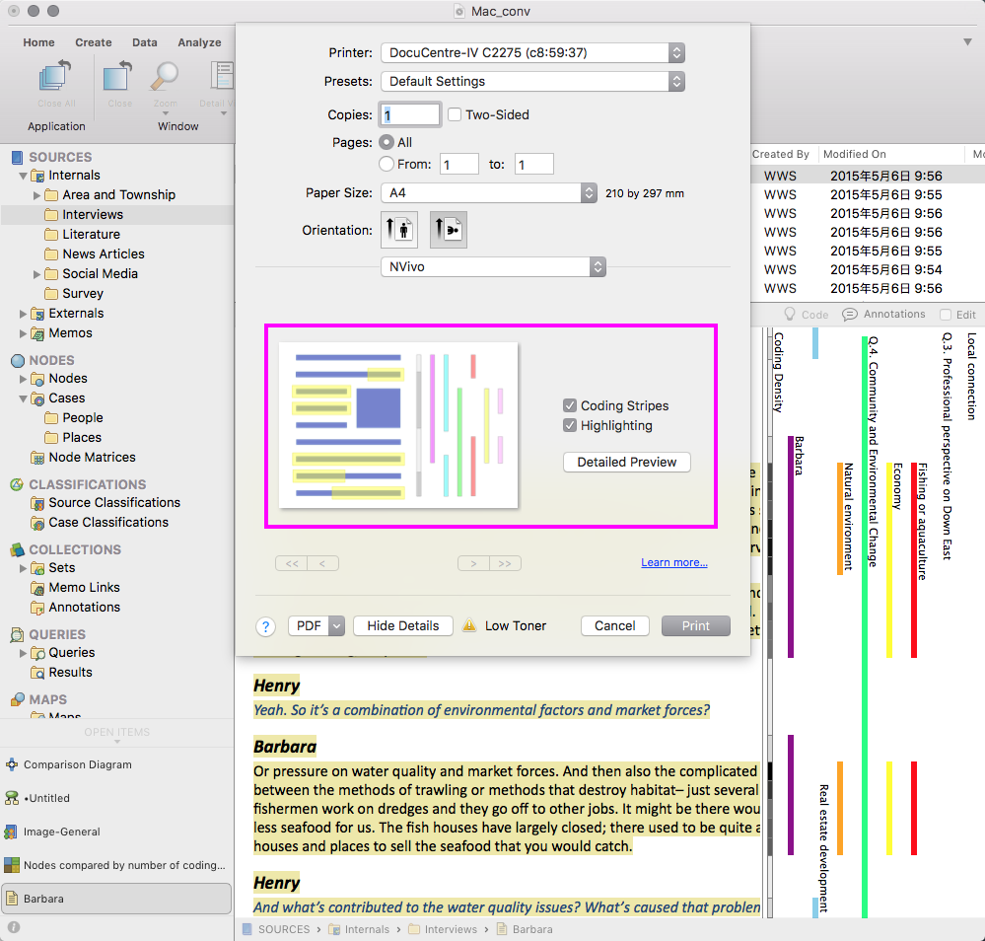Click the MAPS section icon

coord(18,699)
